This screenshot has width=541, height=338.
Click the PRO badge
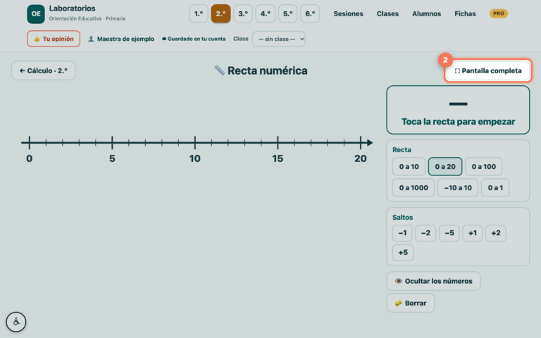[x=499, y=14]
